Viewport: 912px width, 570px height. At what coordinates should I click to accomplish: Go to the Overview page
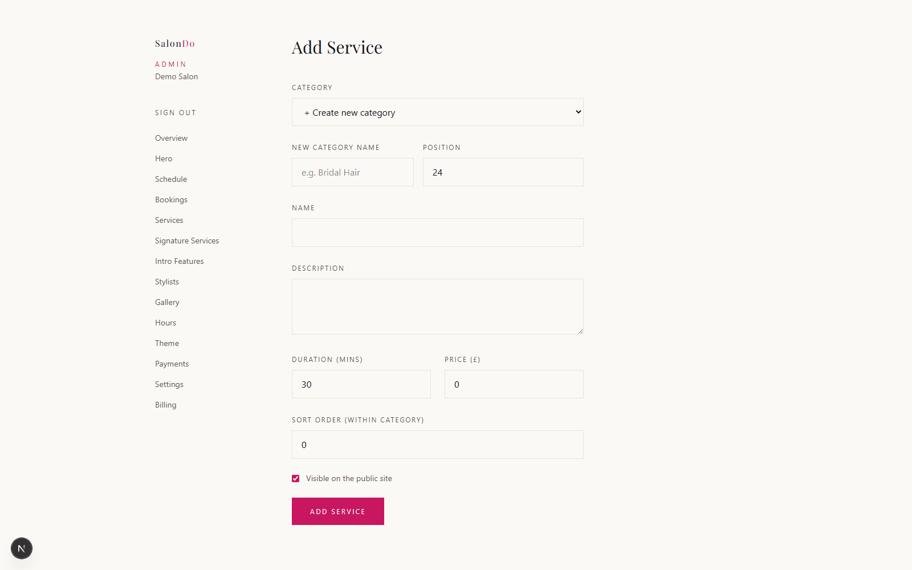click(x=171, y=138)
